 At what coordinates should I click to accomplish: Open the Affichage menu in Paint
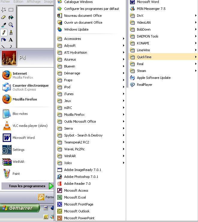34,2
